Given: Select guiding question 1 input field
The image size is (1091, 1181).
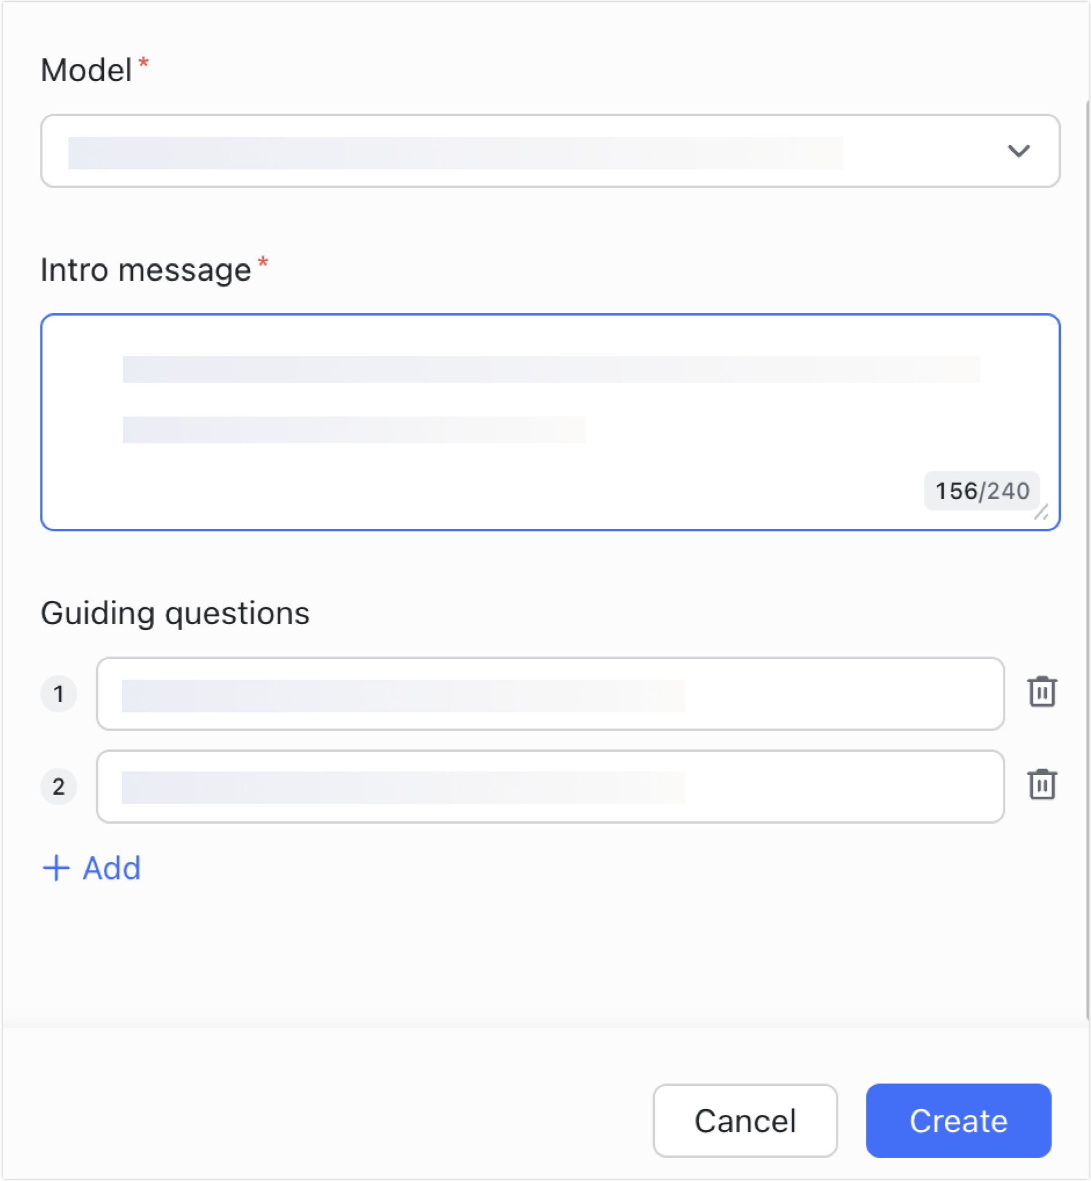Looking at the screenshot, I should pyautogui.click(x=549, y=694).
